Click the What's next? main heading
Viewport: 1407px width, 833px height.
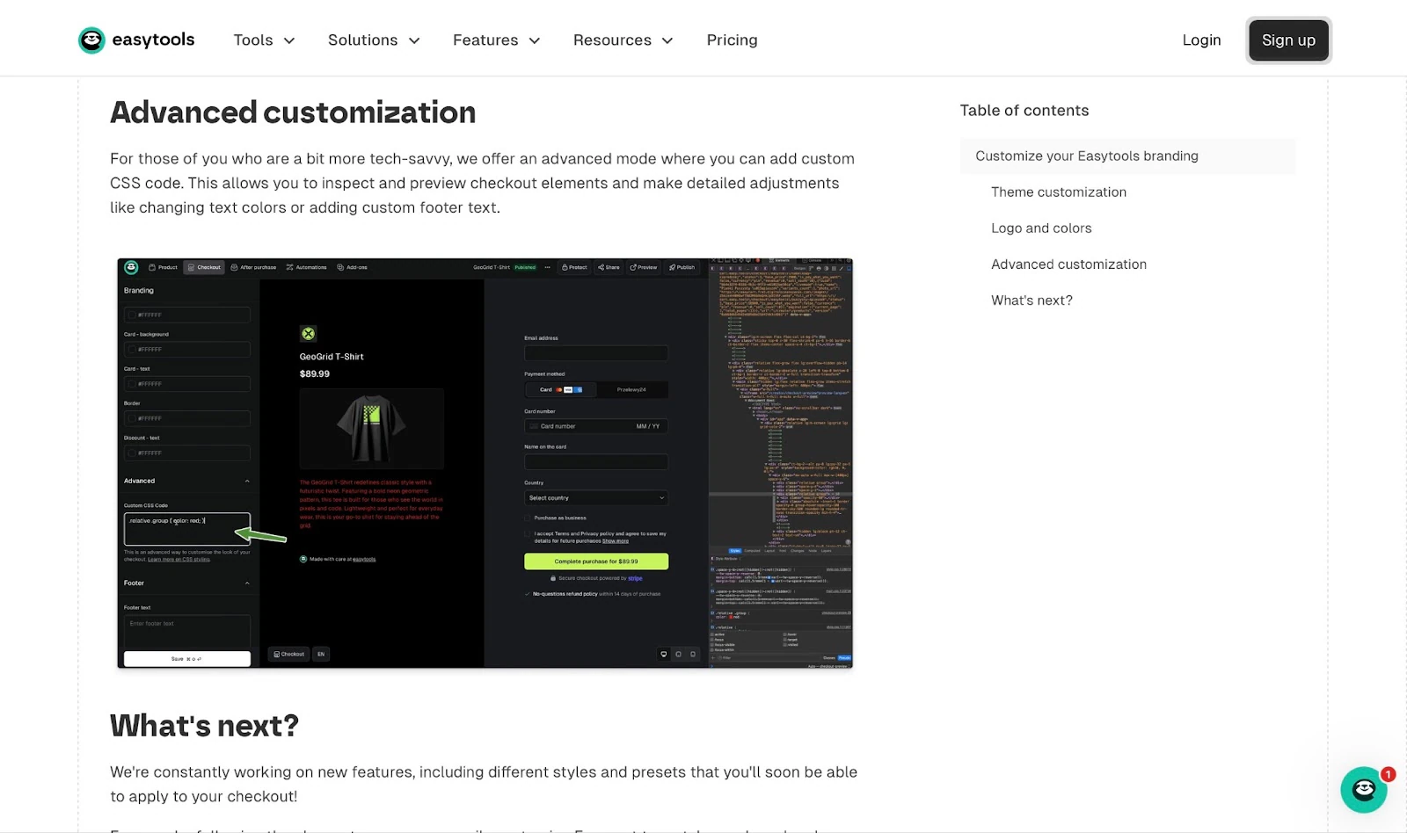[x=204, y=726]
